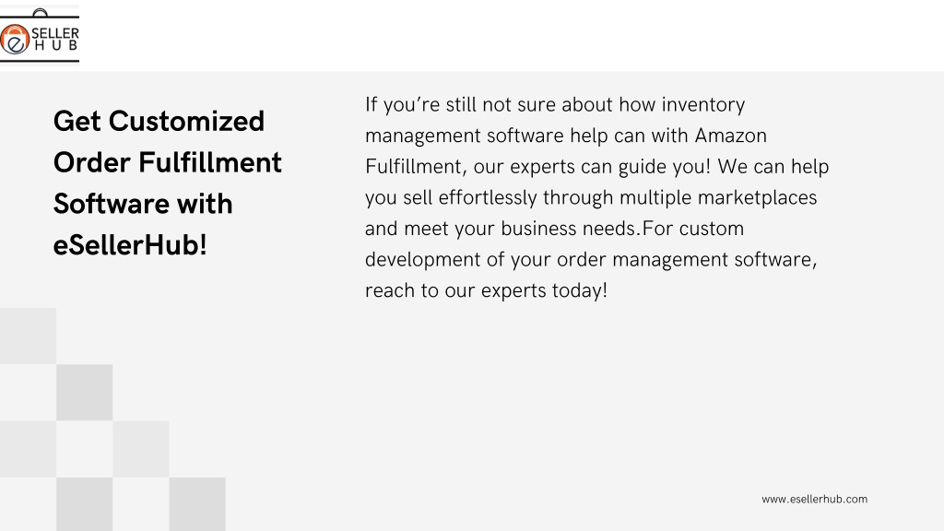
Task: Click the line 'you sell effortlessly through multiple marketplaces'
Action: click(591, 197)
